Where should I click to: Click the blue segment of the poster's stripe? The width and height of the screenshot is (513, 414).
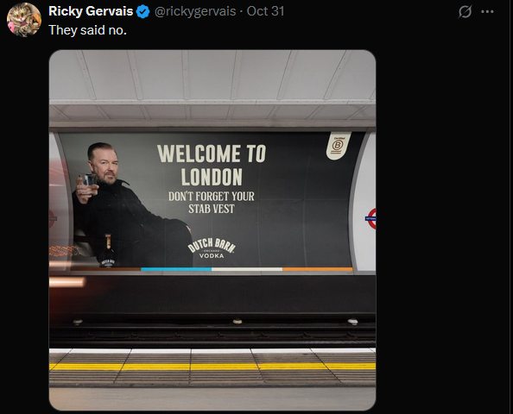tap(176, 270)
